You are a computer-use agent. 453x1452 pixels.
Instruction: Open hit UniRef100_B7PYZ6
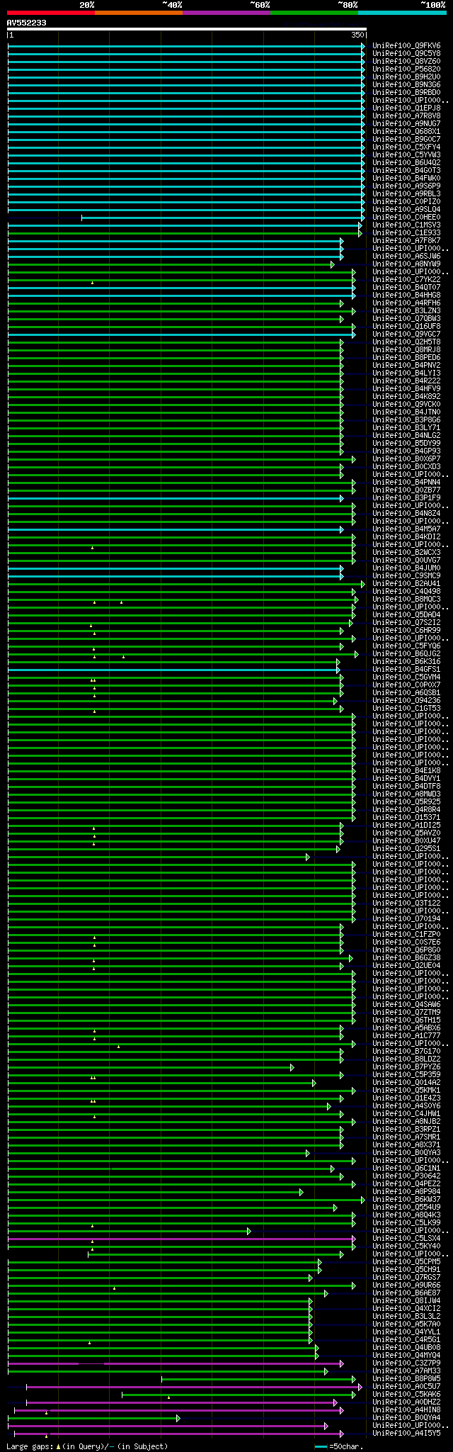tap(406, 1067)
